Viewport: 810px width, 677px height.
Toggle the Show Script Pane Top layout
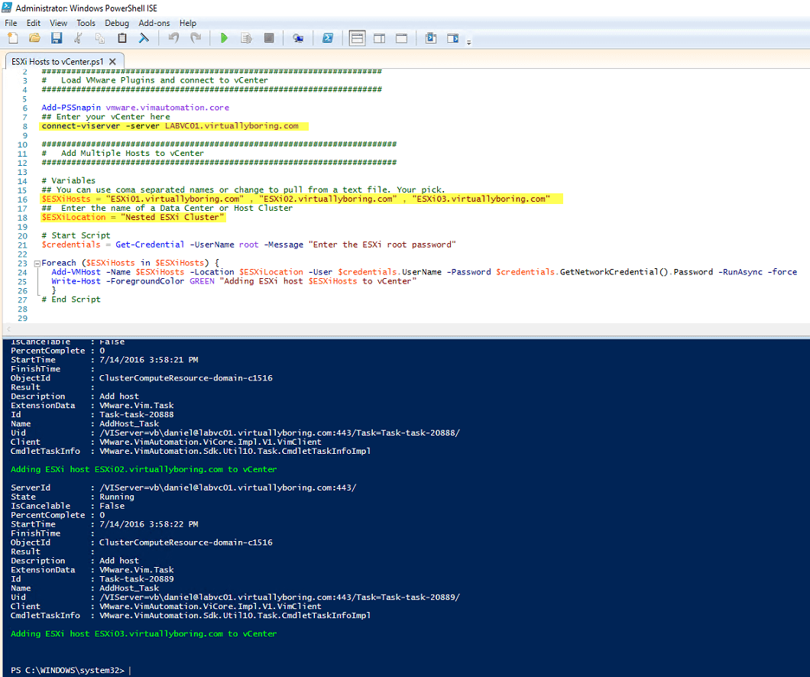click(357, 37)
